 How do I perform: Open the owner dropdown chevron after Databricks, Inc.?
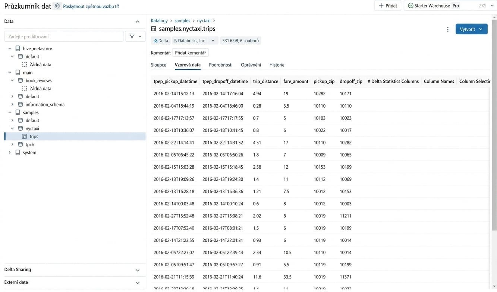pos(213,41)
